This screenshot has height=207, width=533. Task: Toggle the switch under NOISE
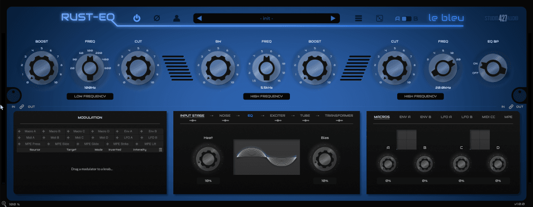click(x=225, y=120)
